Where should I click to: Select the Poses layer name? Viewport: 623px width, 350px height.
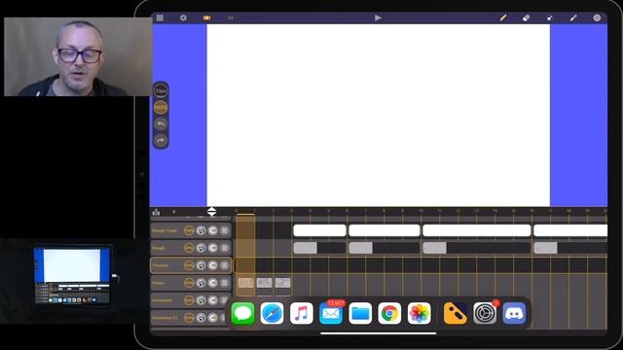[x=158, y=283]
